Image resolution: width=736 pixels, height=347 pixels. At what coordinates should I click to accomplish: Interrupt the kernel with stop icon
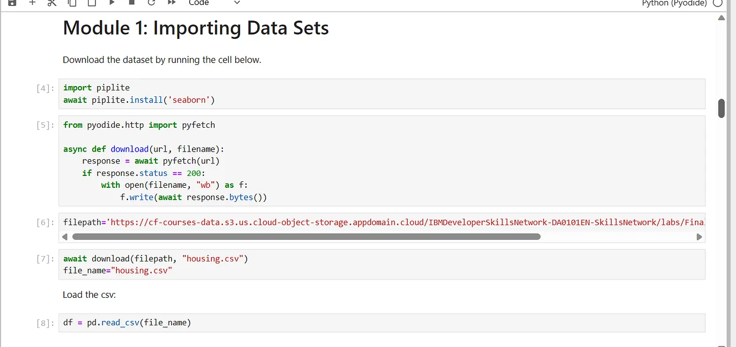(131, 3)
